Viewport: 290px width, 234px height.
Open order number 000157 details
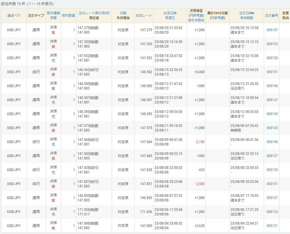[x=272, y=30]
